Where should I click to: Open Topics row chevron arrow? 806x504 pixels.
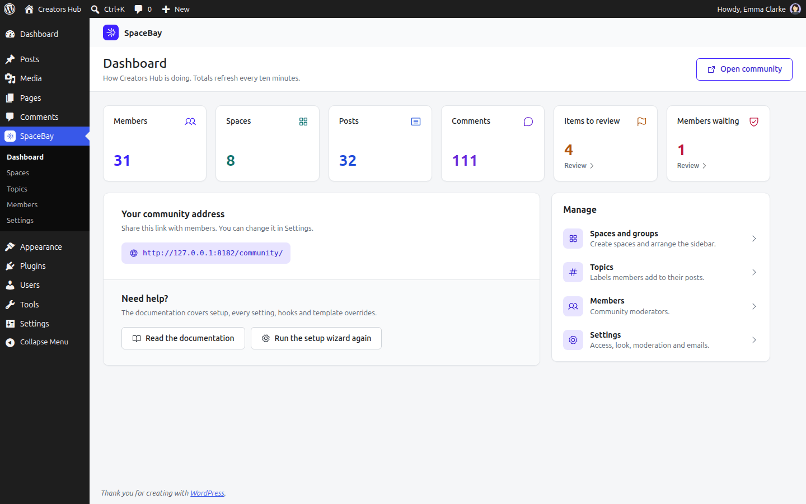754,272
